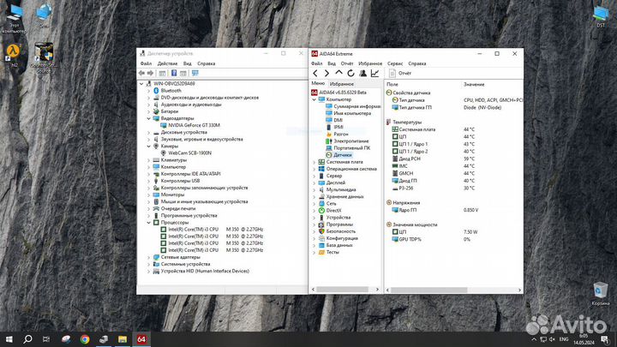
Task: Click the Отчёт report button
Action: 400,73
